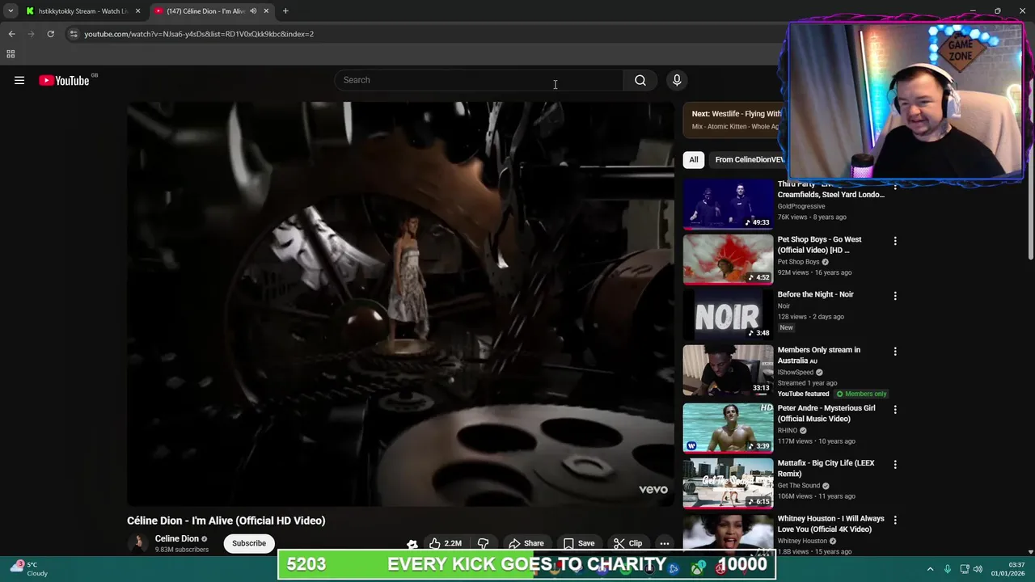1035x582 pixels.
Task: Click the vevo watermark on video
Action: [x=653, y=489]
